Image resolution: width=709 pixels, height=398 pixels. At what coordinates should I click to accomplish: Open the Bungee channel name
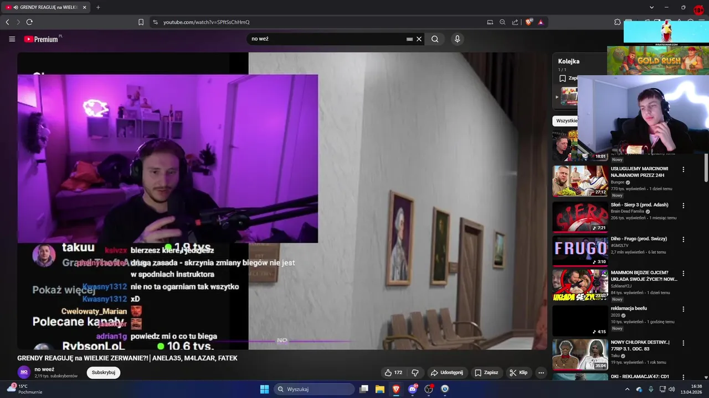click(x=618, y=182)
